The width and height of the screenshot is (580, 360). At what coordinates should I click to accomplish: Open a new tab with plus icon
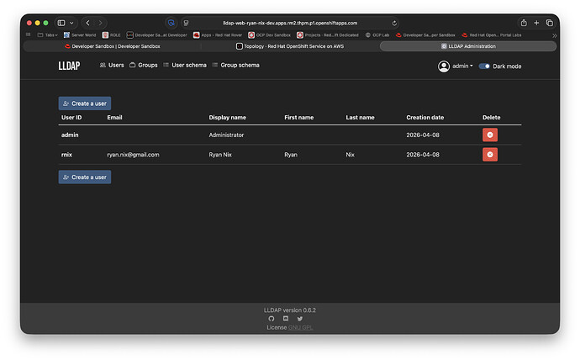point(536,23)
